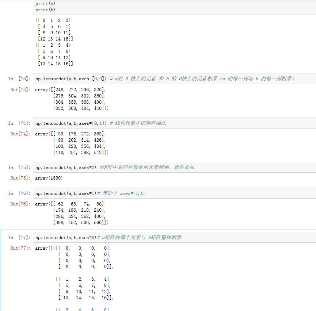This screenshot has width=316, height=311.
Task: Click the first row [248, 272, 296, 320] output
Action: [77, 89]
